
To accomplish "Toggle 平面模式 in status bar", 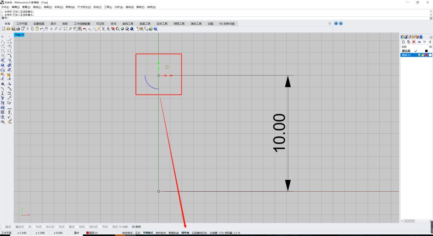I will [148, 233].
